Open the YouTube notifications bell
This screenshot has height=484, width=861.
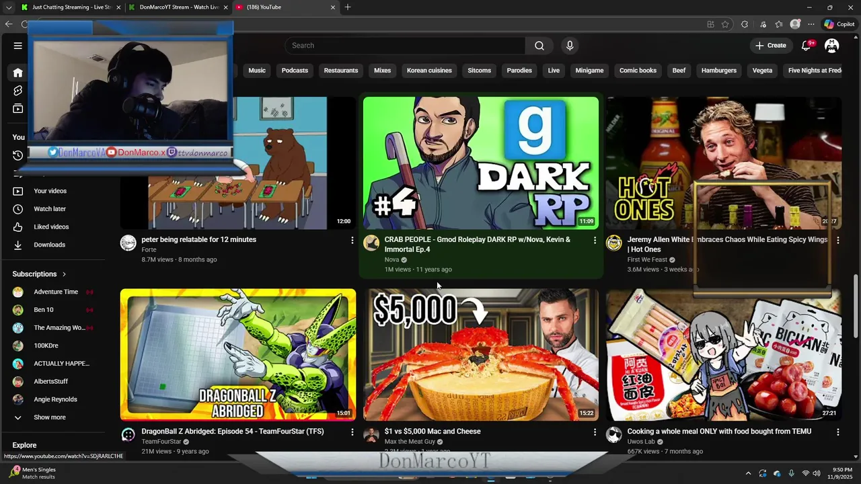coord(806,46)
